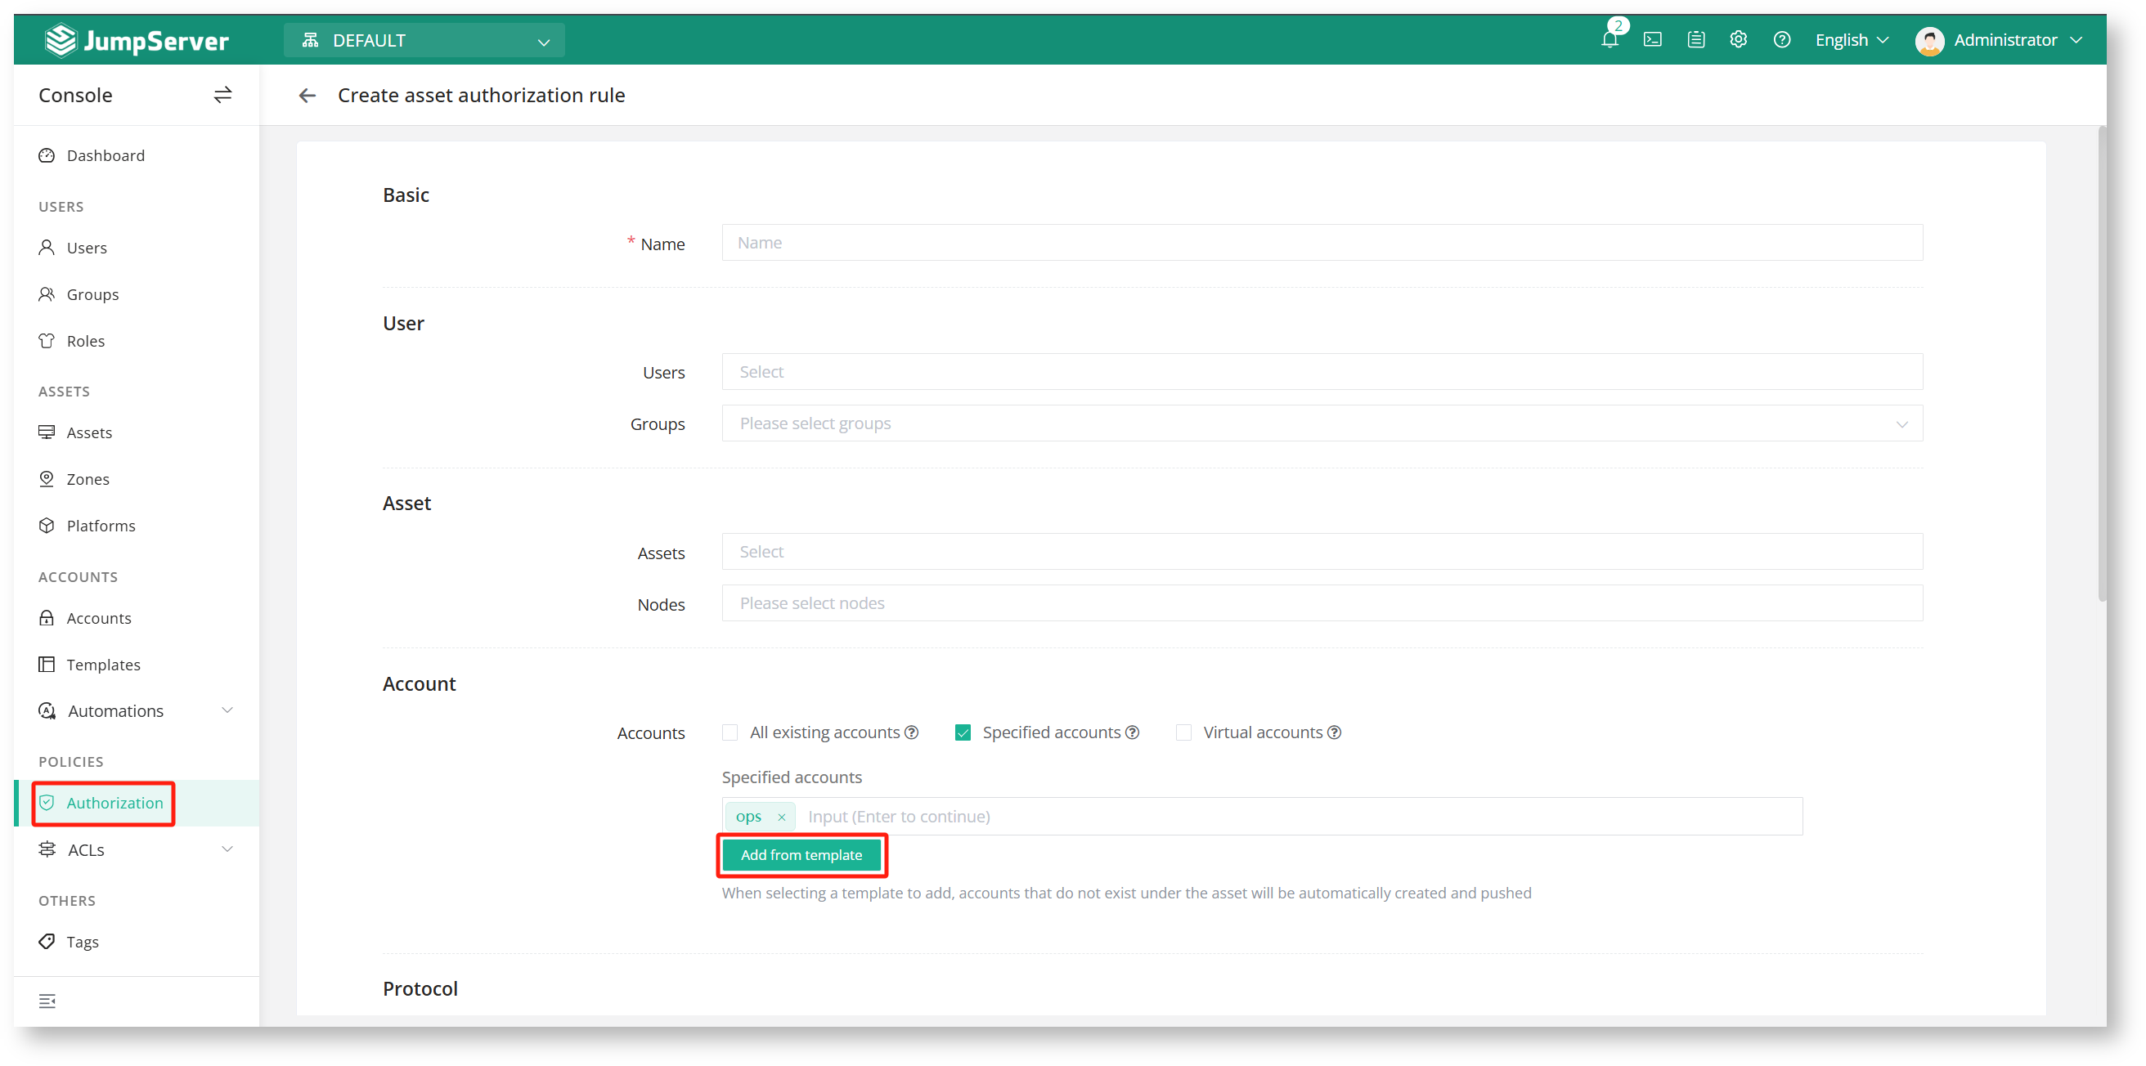Viewport: 2146px width, 1066px height.
Task: Click the page vertical scrollbar
Action: click(2101, 363)
